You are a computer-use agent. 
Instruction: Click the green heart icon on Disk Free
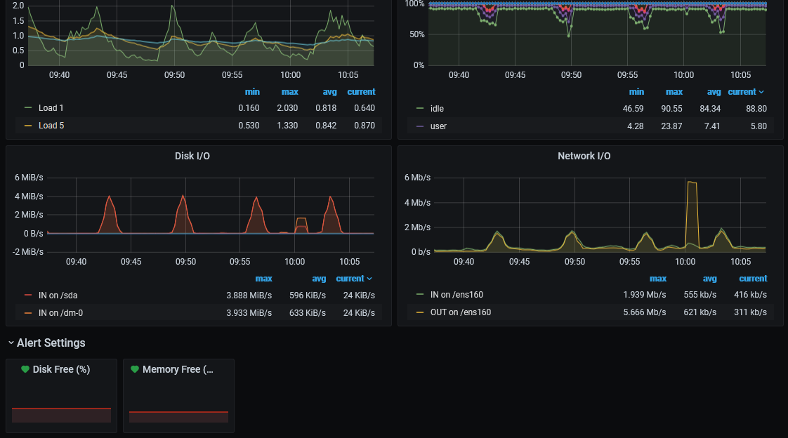(x=25, y=369)
